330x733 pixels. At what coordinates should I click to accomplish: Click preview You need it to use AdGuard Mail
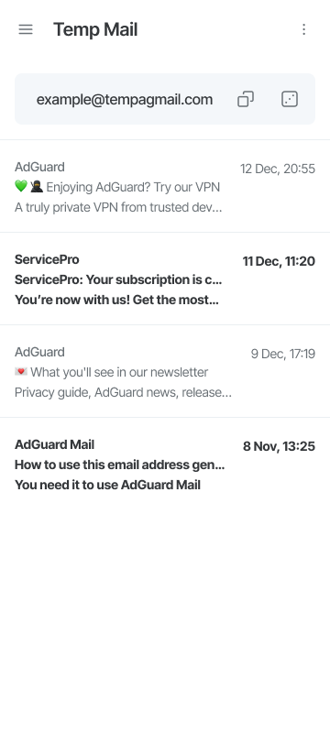(107, 485)
